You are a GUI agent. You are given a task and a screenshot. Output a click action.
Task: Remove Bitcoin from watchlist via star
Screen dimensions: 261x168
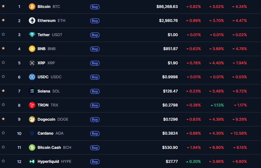3,6
